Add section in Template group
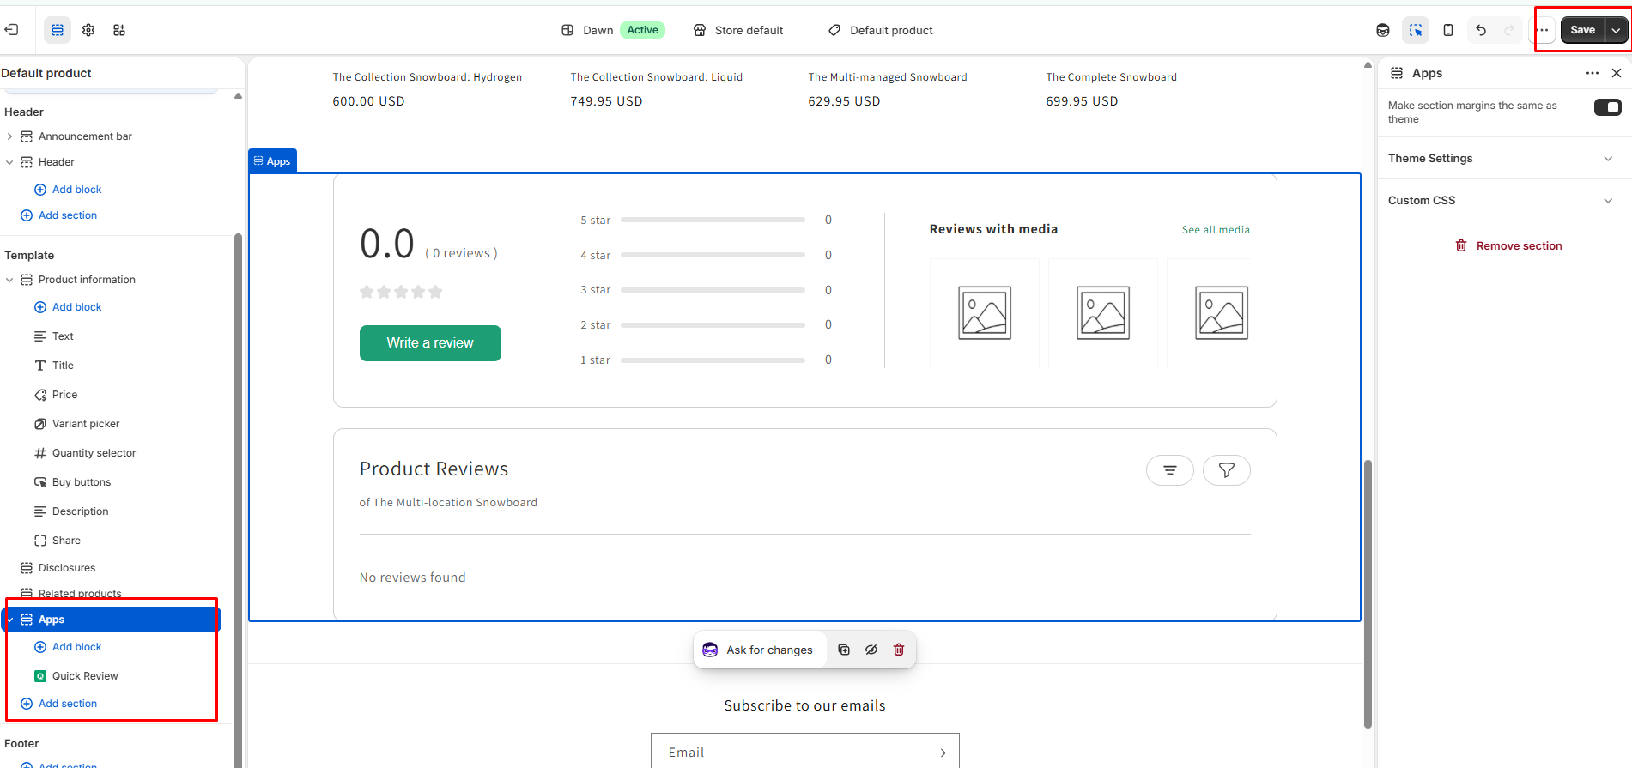 pos(58,704)
